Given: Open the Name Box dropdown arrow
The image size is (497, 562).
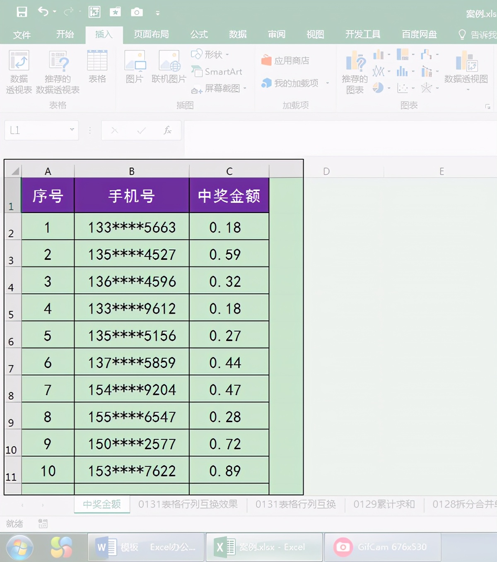Looking at the screenshot, I should coord(73,130).
